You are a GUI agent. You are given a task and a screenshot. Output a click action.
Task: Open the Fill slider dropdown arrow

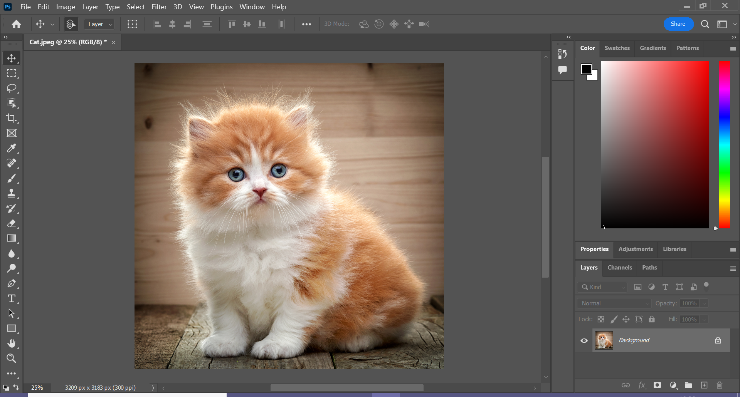pos(704,320)
